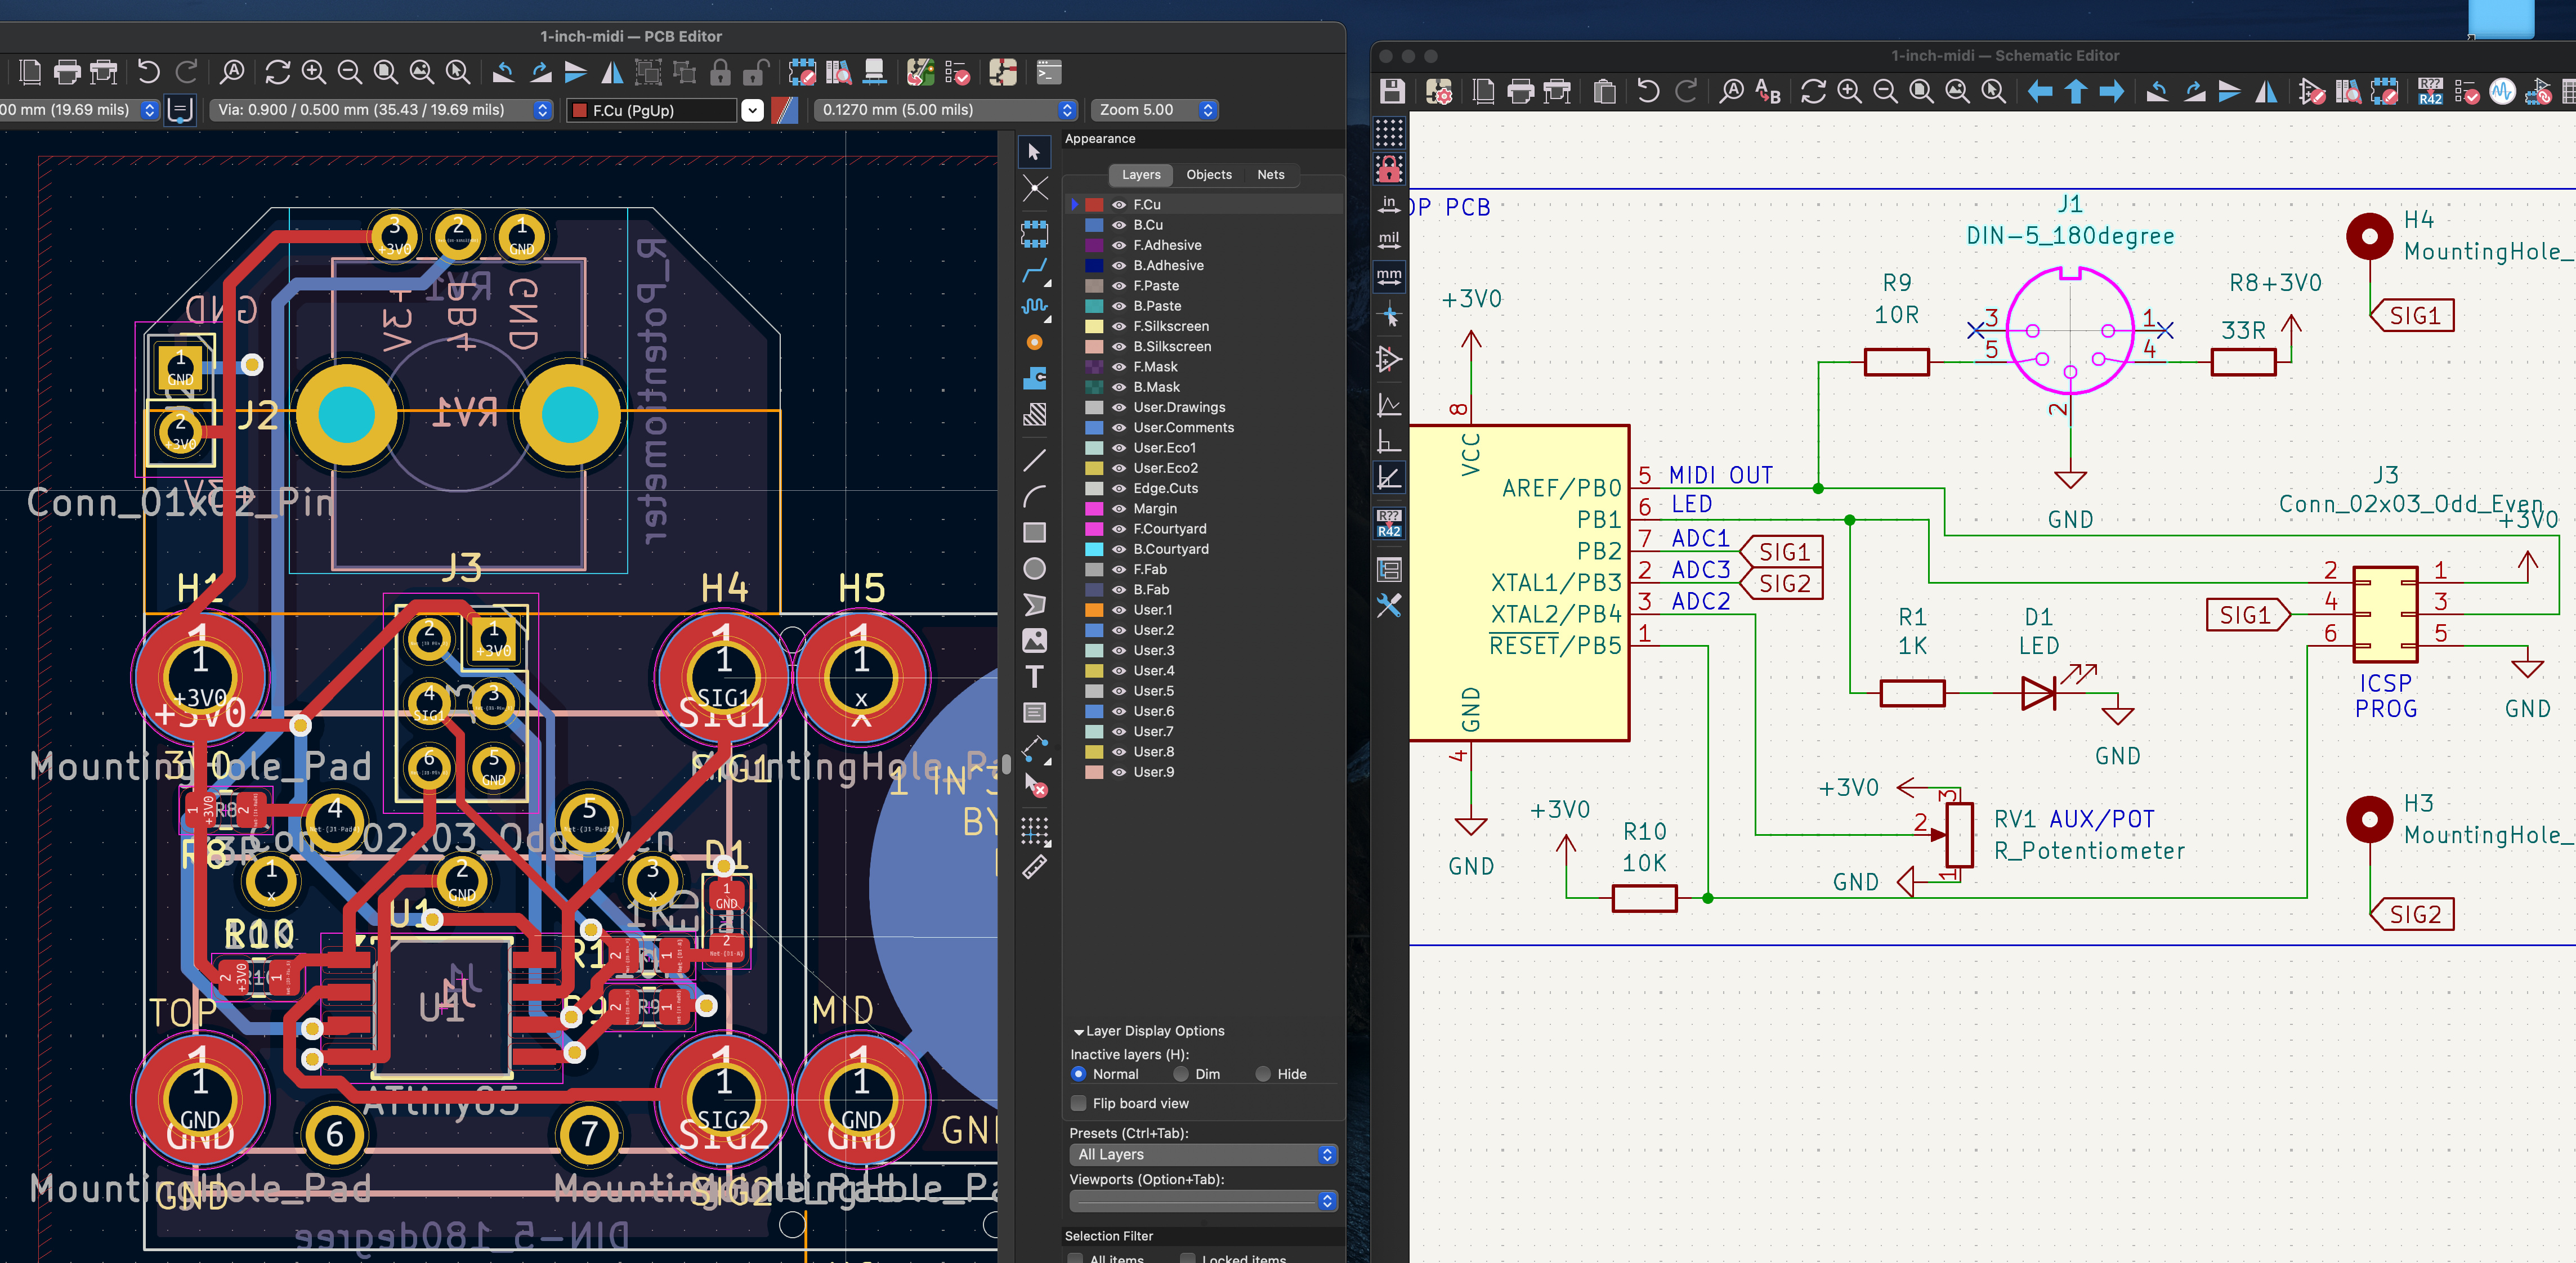Screen dimensions: 2576x1263
Task: Click the F.Cu color swatch
Action: click(x=1095, y=205)
